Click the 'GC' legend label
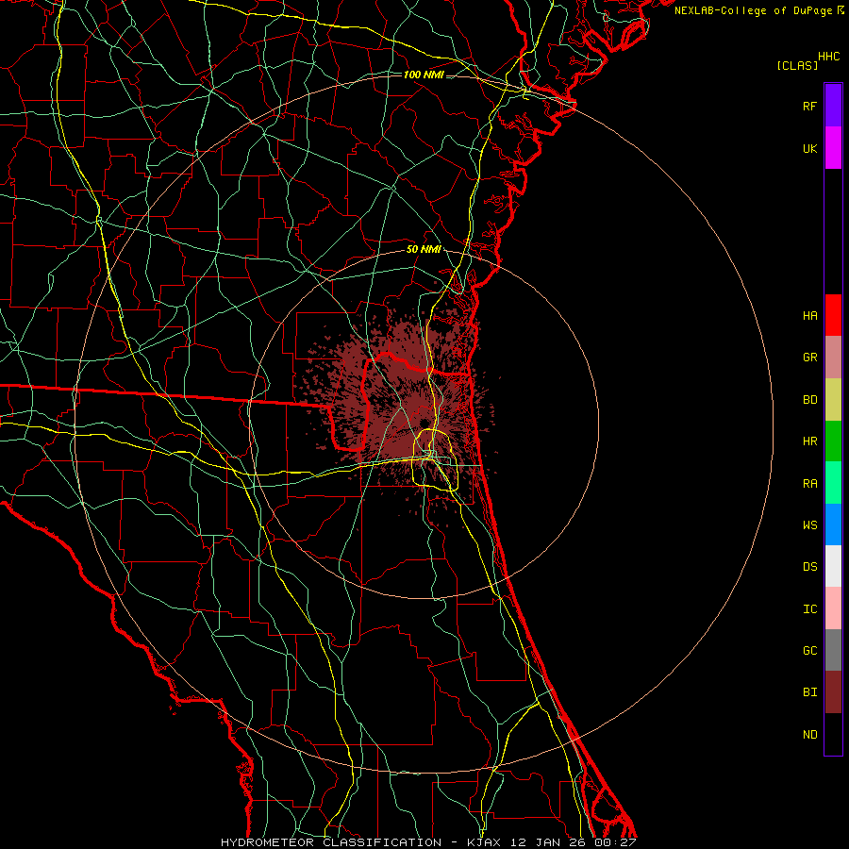This screenshot has height=849, width=849. point(810,651)
